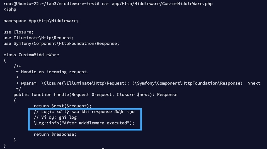This screenshot has height=149, width=267.
Task: Click the "Logic xử lý sau khi response" comment
Action: tap(84, 112)
